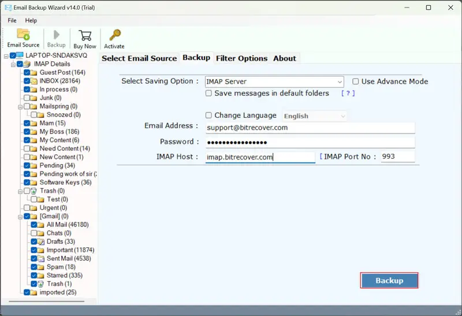Select the INBOX folder icon in tree
462x316 pixels.
coord(34,81)
